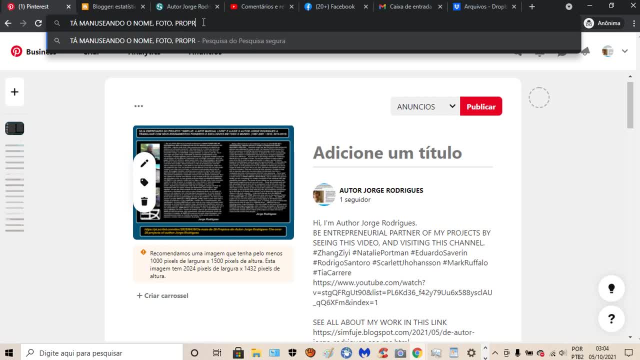Click the Pinterest logo
Viewport: 640px width, 360px height.
click(16, 51)
